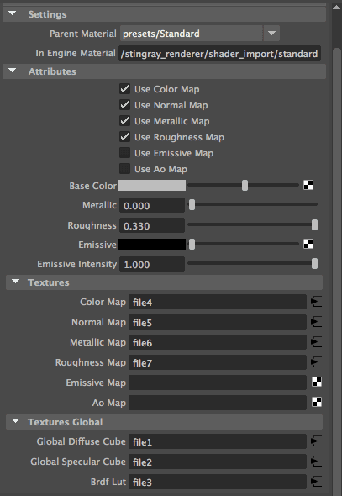Collapse the Textures Global section
Image resolution: width=342 pixels, height=496 pixels.
(15, 421)
